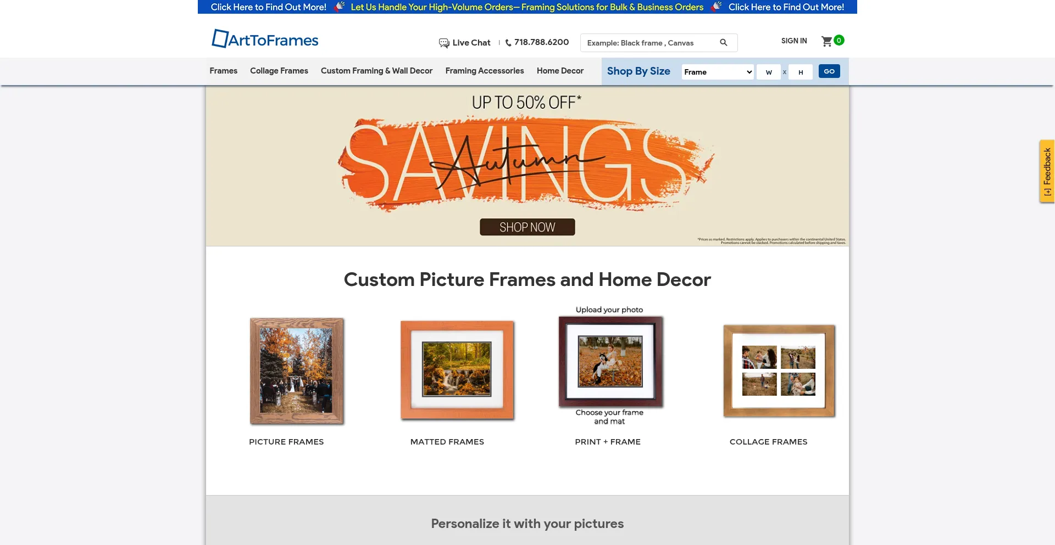Click the width W input field
The width and height of the screenshot is (1055, 545).
tap(769, 72)
